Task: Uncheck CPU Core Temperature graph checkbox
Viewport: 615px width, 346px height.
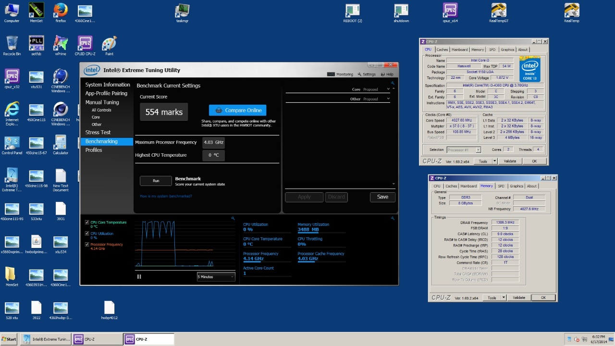Action: pos(87,222)
